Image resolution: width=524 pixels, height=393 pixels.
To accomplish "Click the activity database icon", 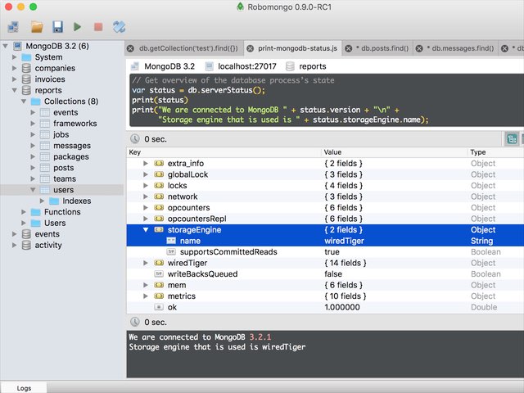I will click(26, 245).
